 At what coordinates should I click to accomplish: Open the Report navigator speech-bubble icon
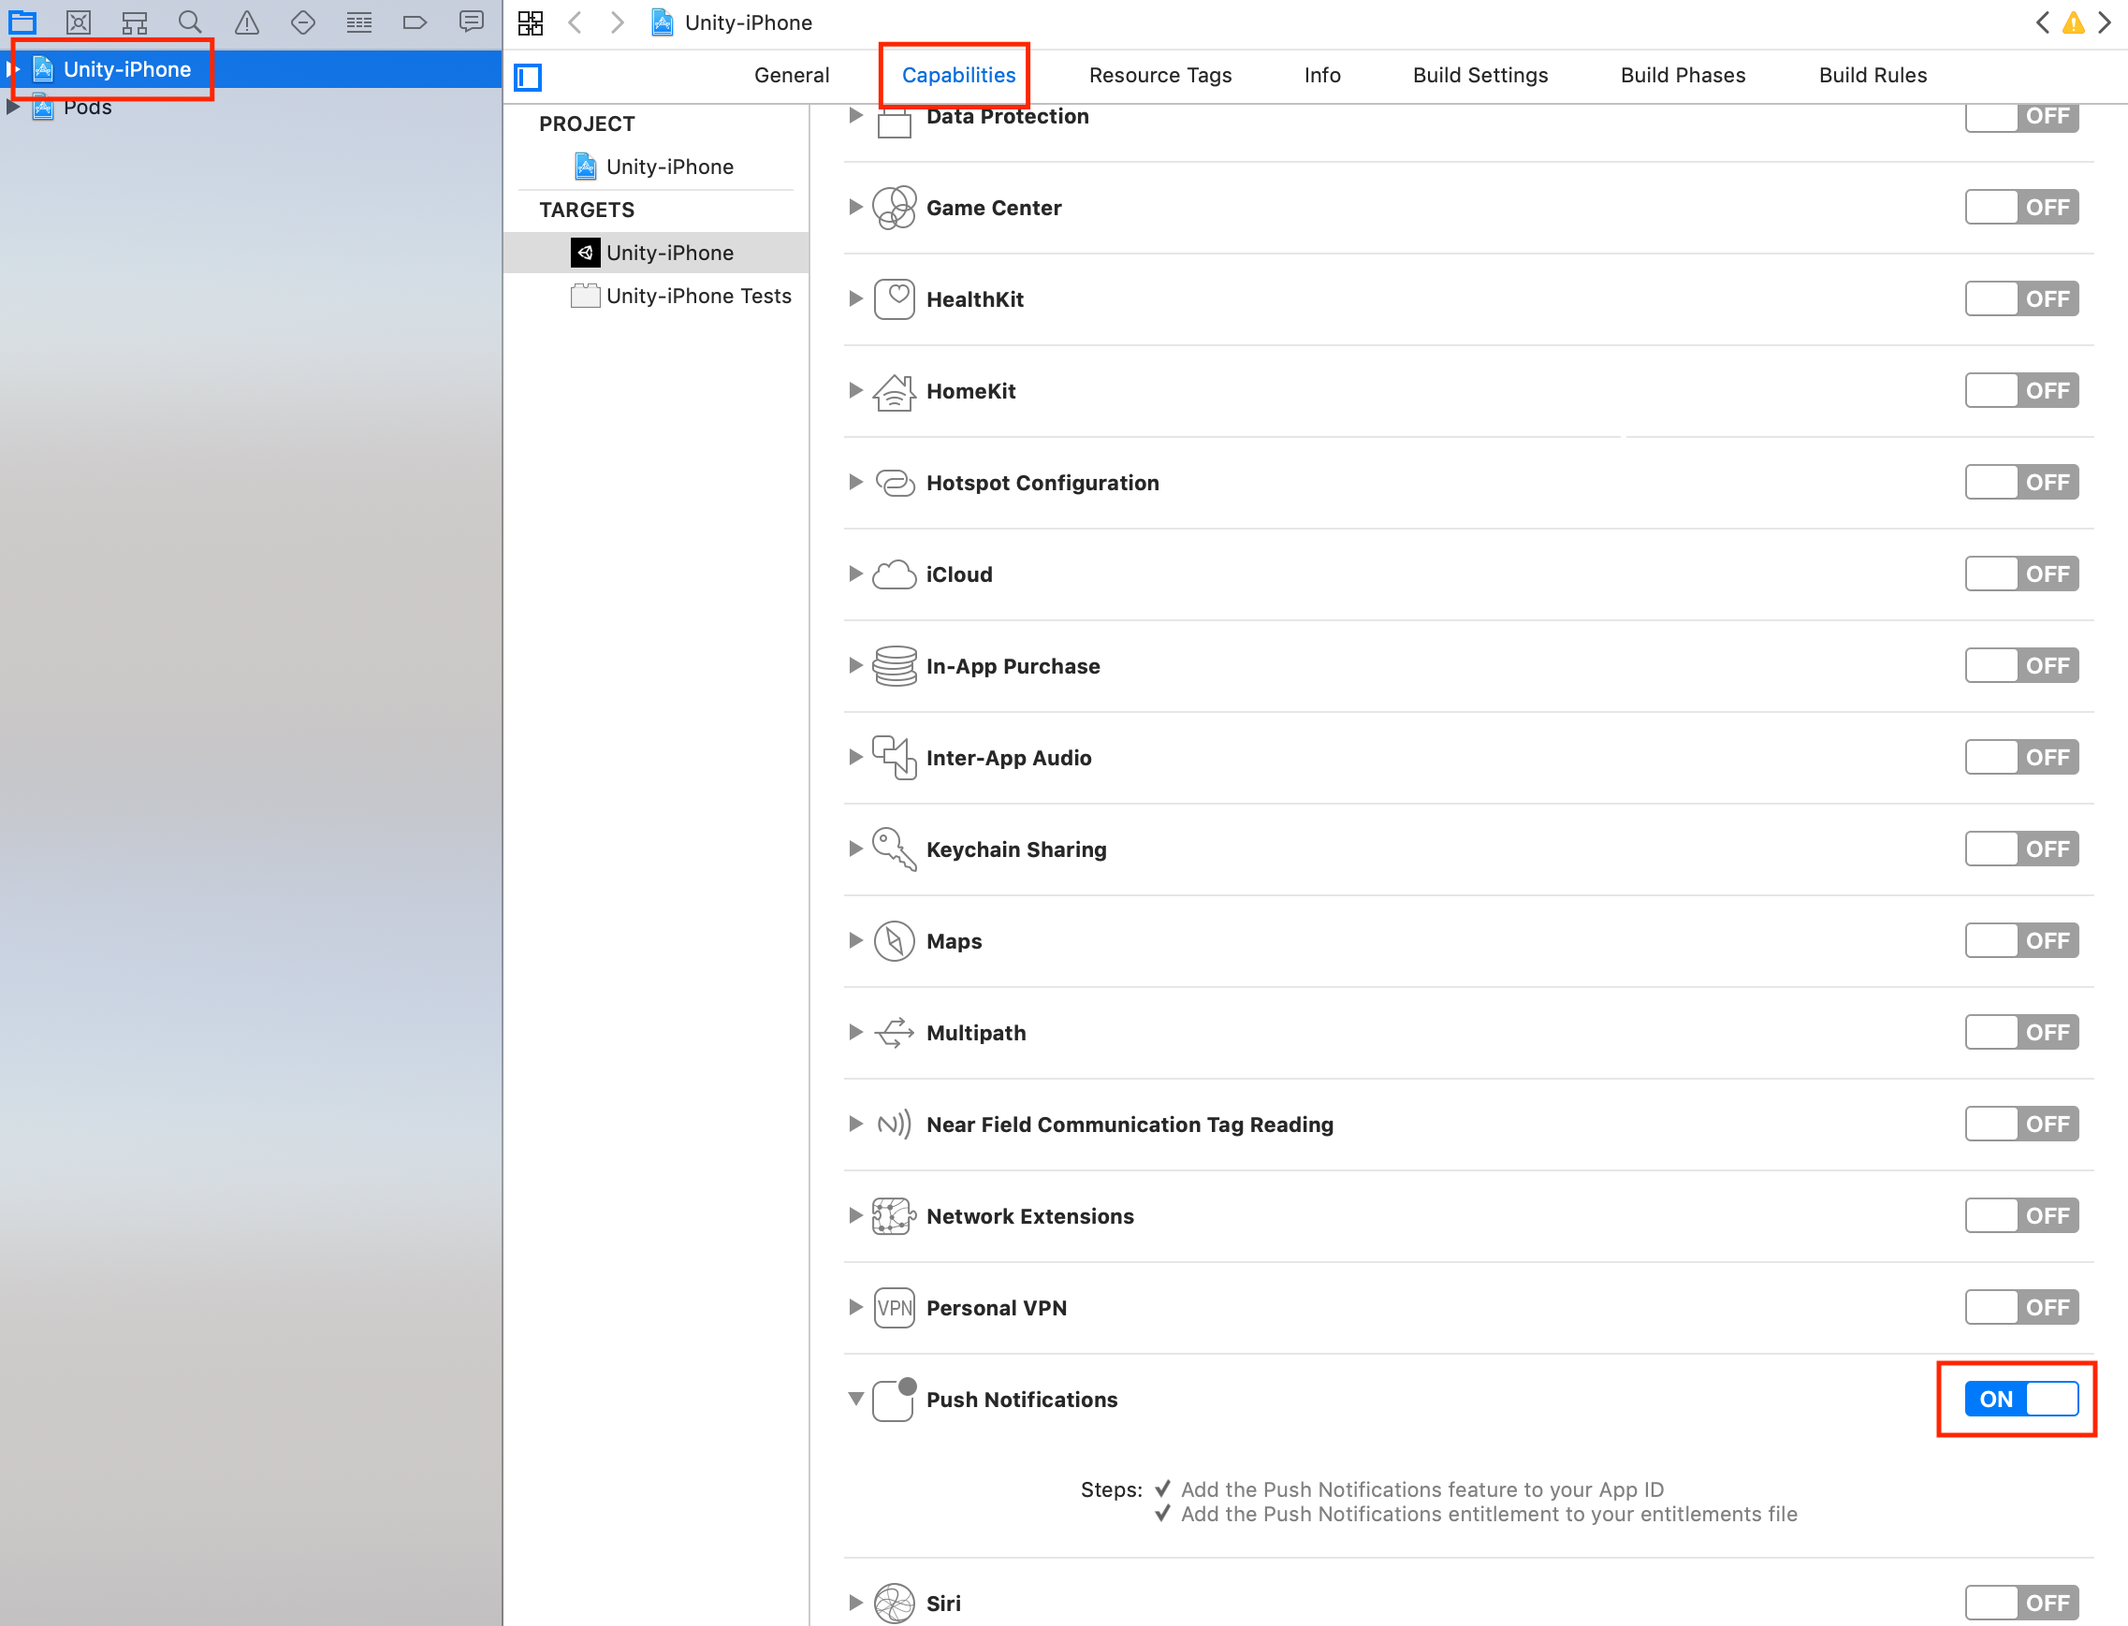[x=472, y=22]
